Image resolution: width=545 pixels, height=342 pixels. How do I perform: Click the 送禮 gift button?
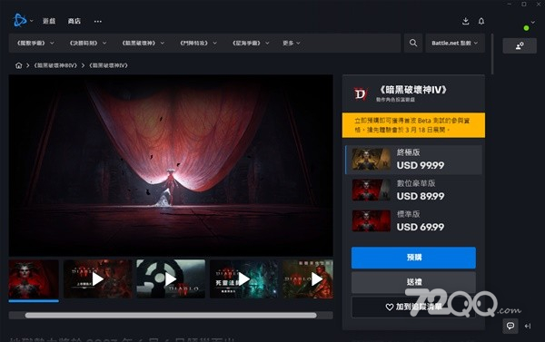413,282
